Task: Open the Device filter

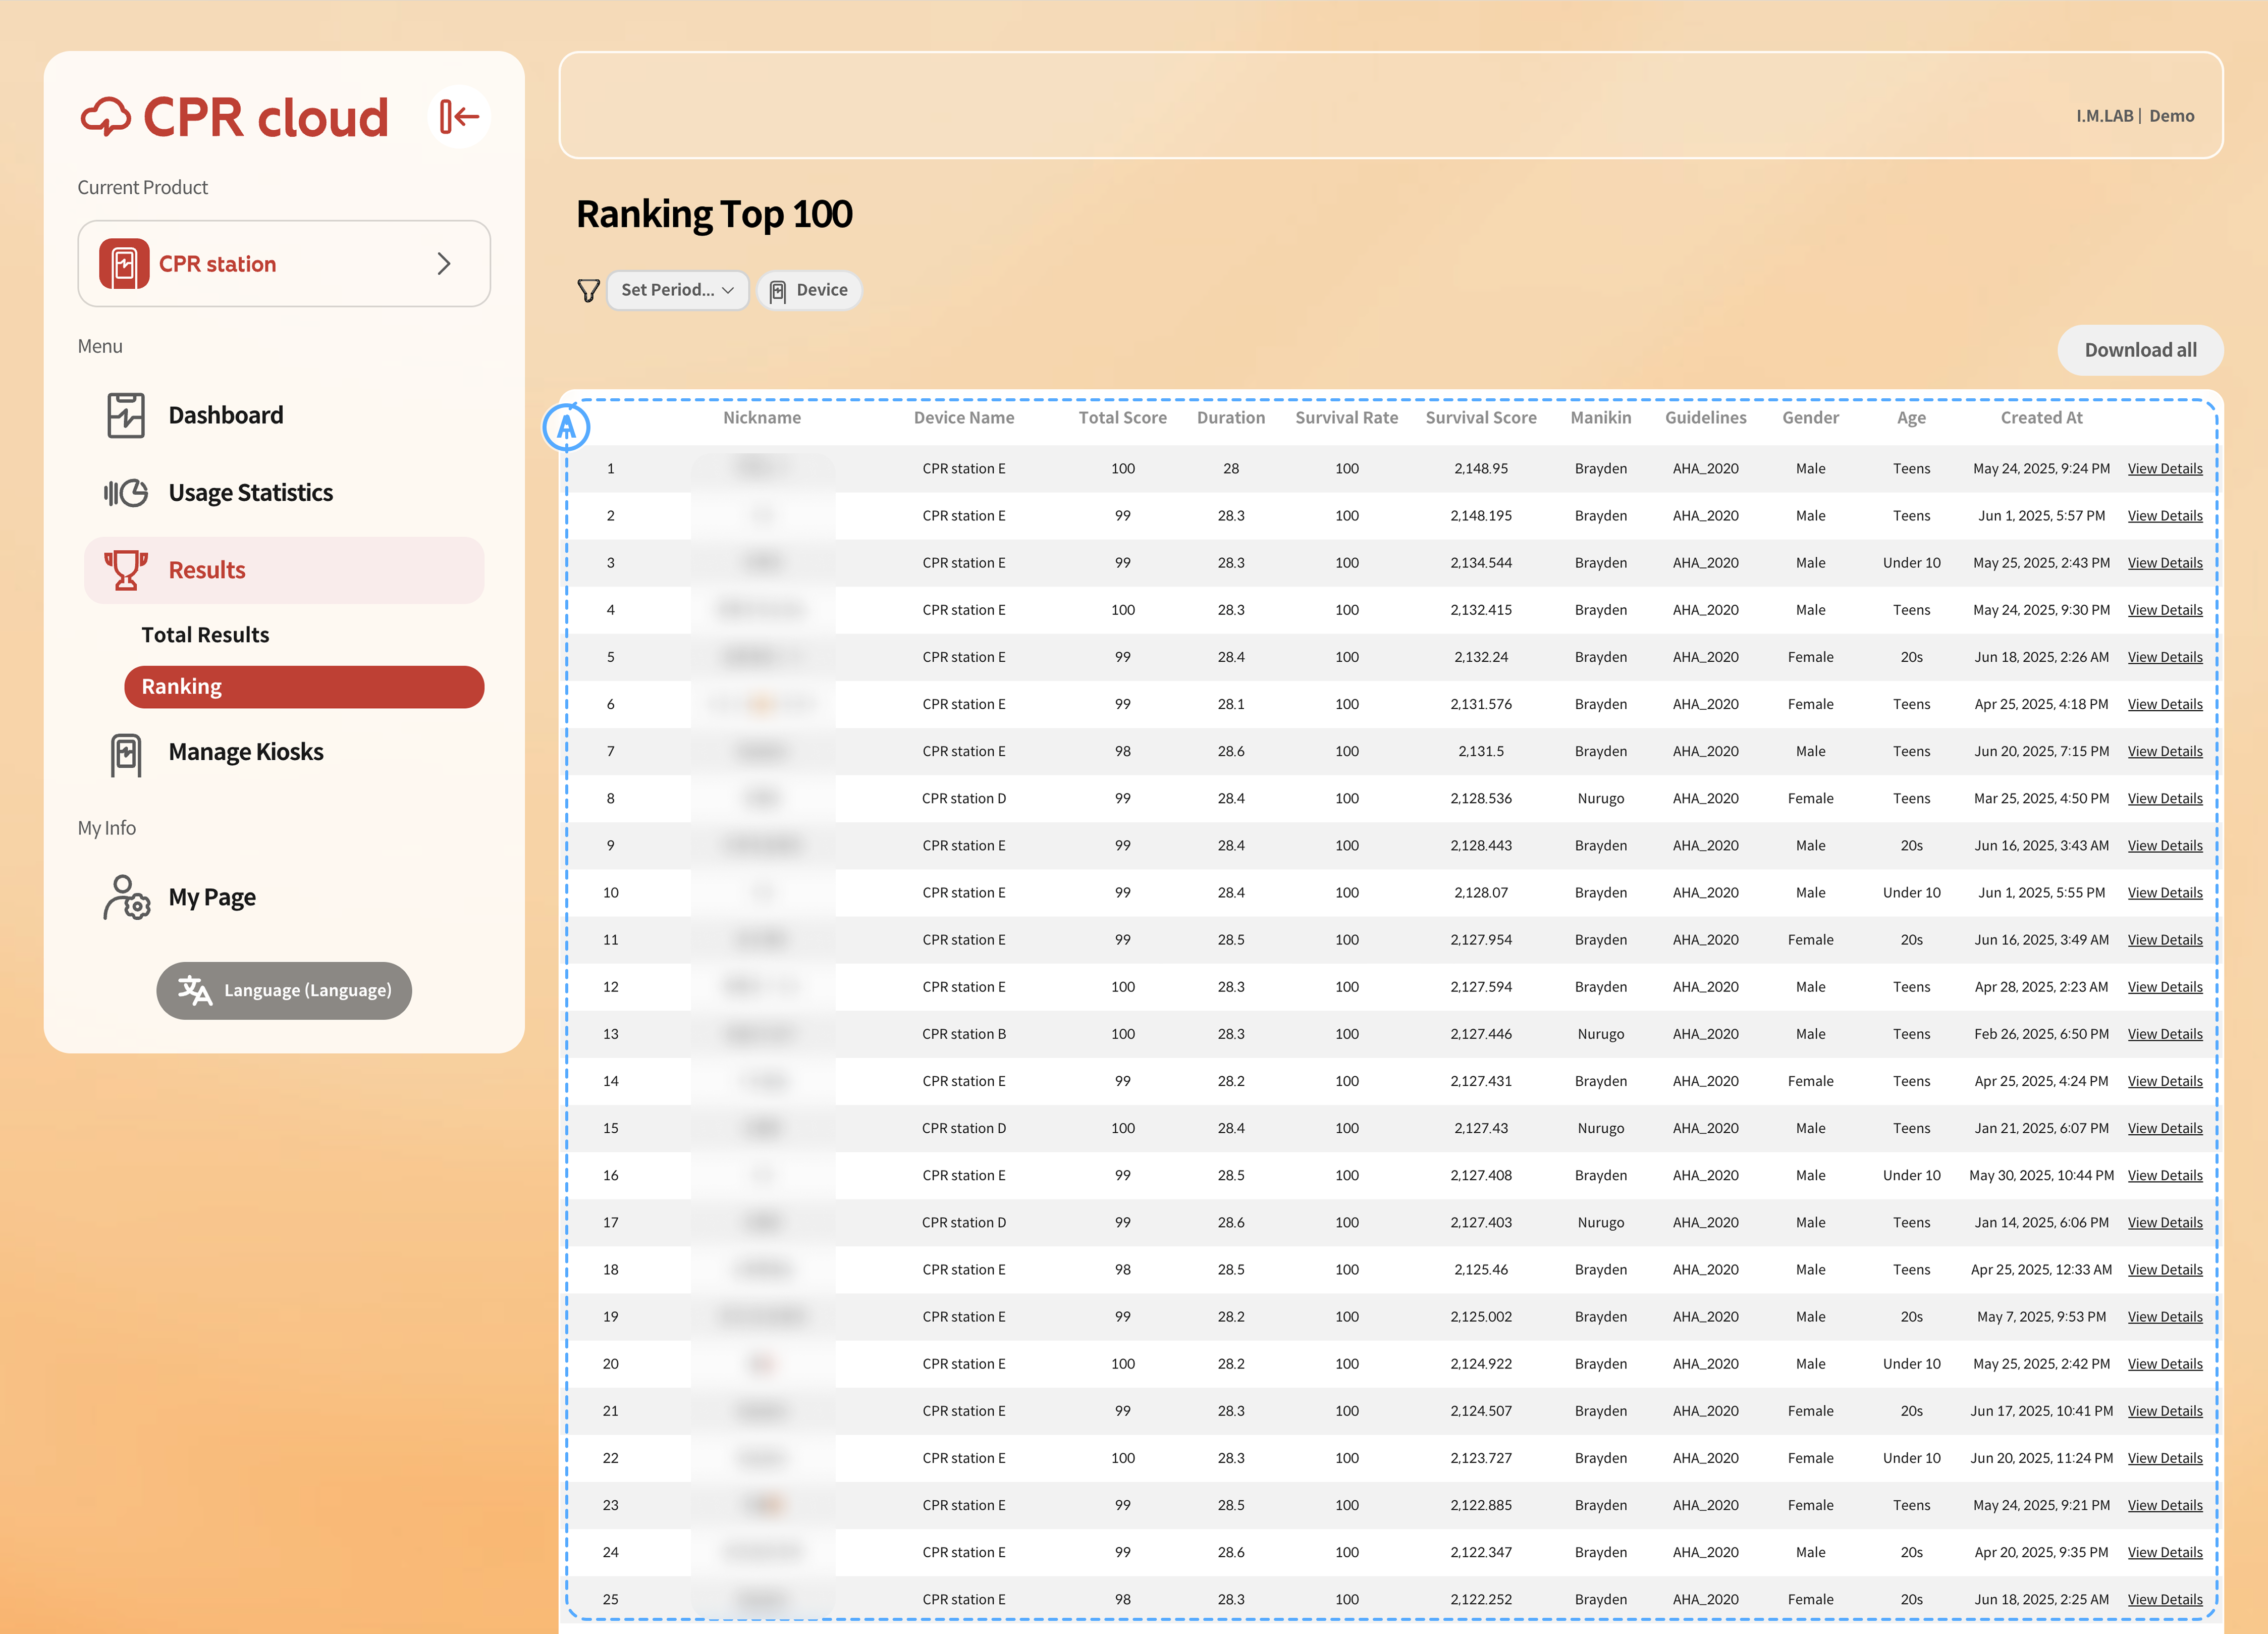Action: (809, 291)
